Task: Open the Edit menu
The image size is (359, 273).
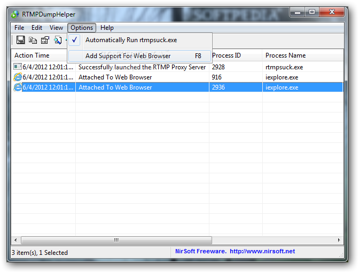Action: [x=37, y=28]
